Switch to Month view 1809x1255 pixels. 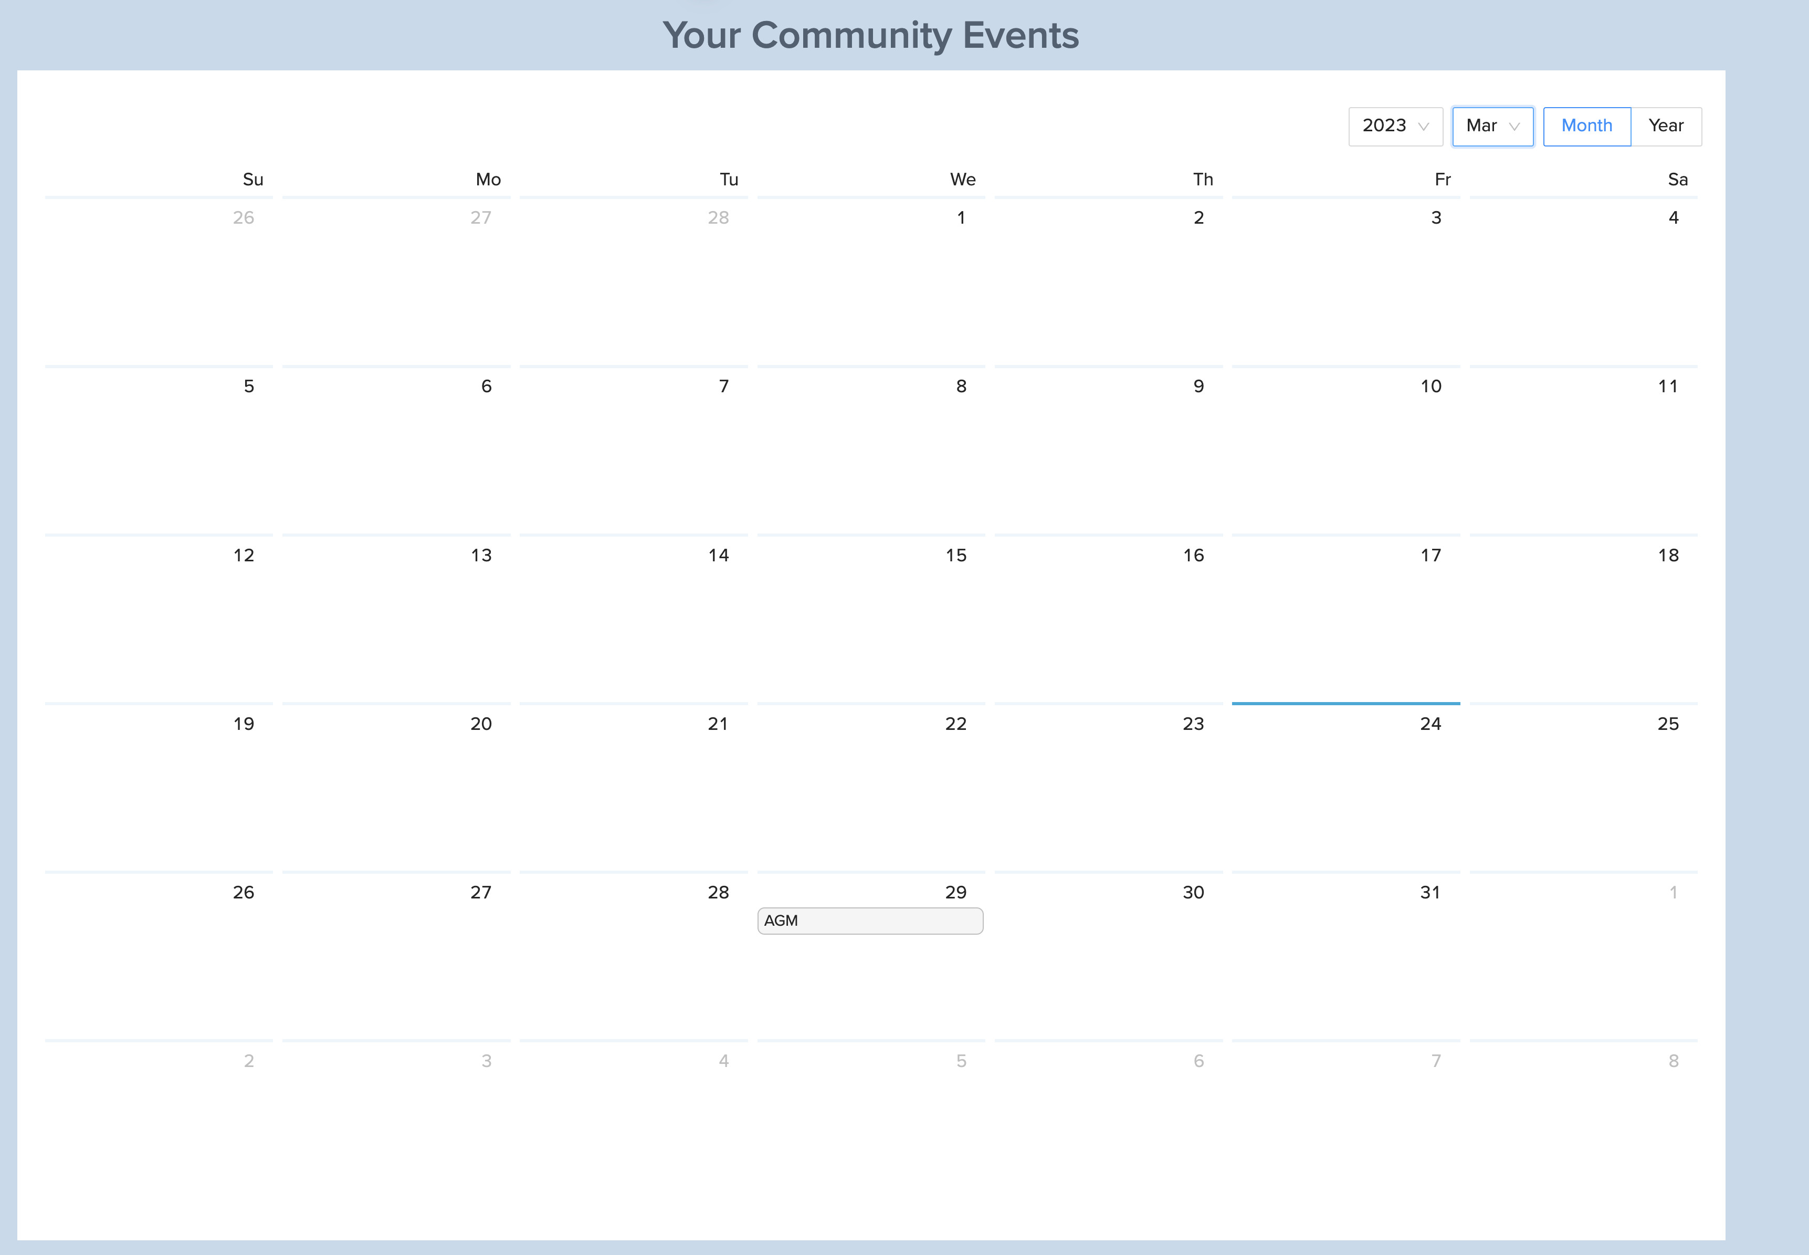pos(1586,127)
